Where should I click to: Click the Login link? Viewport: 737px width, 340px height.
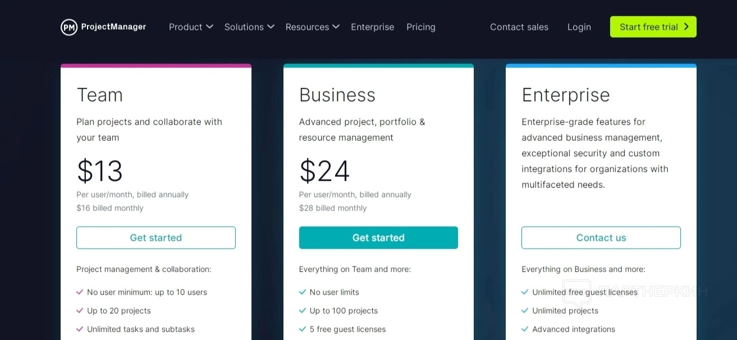point(579,27)
